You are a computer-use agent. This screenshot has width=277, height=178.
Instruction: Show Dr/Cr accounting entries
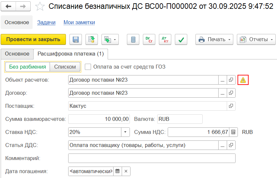[149, 40]
